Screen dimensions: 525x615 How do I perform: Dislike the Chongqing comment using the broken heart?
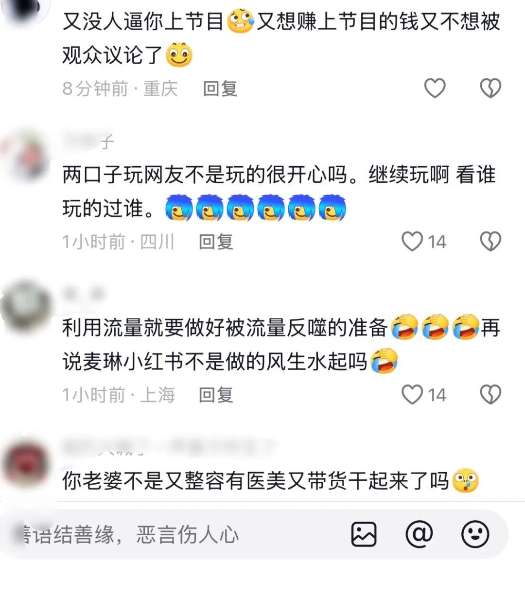click(490, 88)
